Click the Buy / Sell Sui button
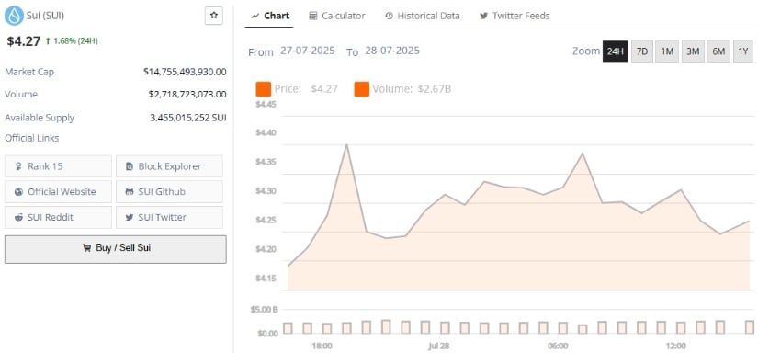The image size is (758, 353). (x=116, y=249)
